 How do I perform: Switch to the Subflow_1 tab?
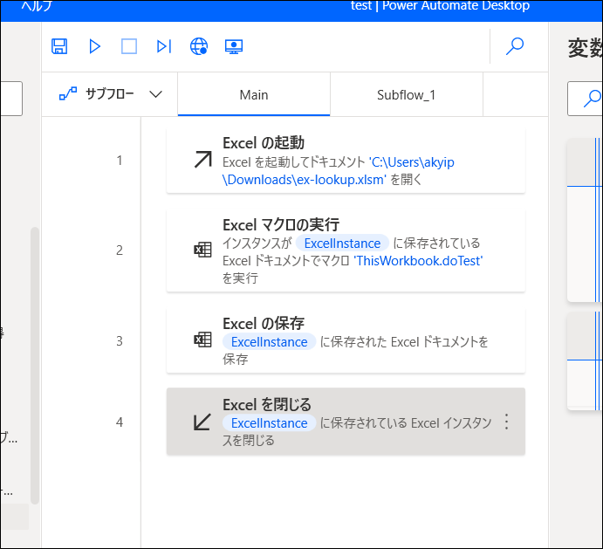pos(406,94)
